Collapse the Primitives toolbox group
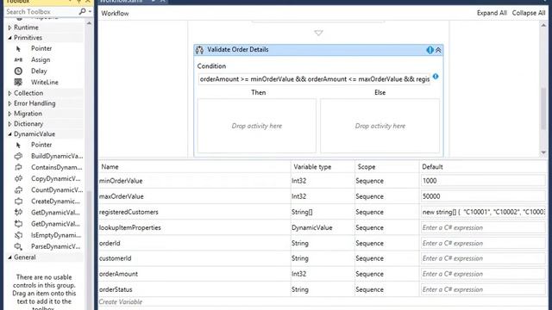Viewport: 552px width, 310px height. pyautogui.click(x=9, y=38)
